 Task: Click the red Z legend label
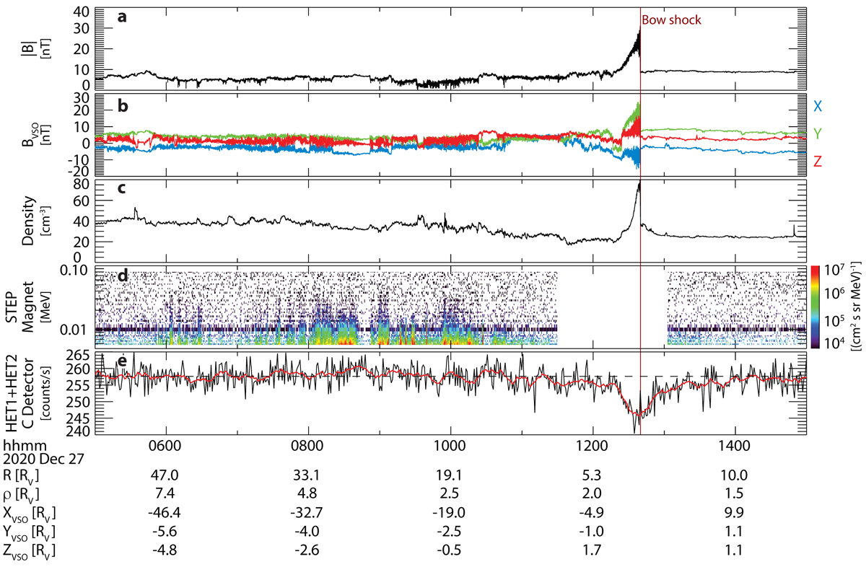pos(817,162)
